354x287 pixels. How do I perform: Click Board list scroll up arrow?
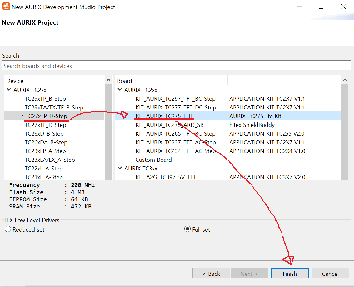345,80
